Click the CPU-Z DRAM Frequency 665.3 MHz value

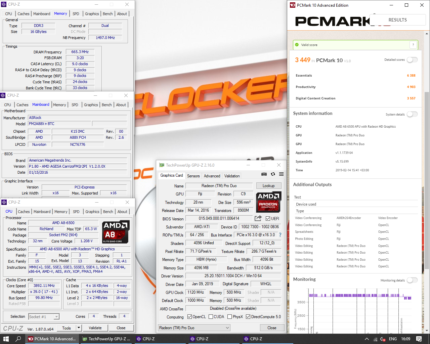click(x=80, y=52)
